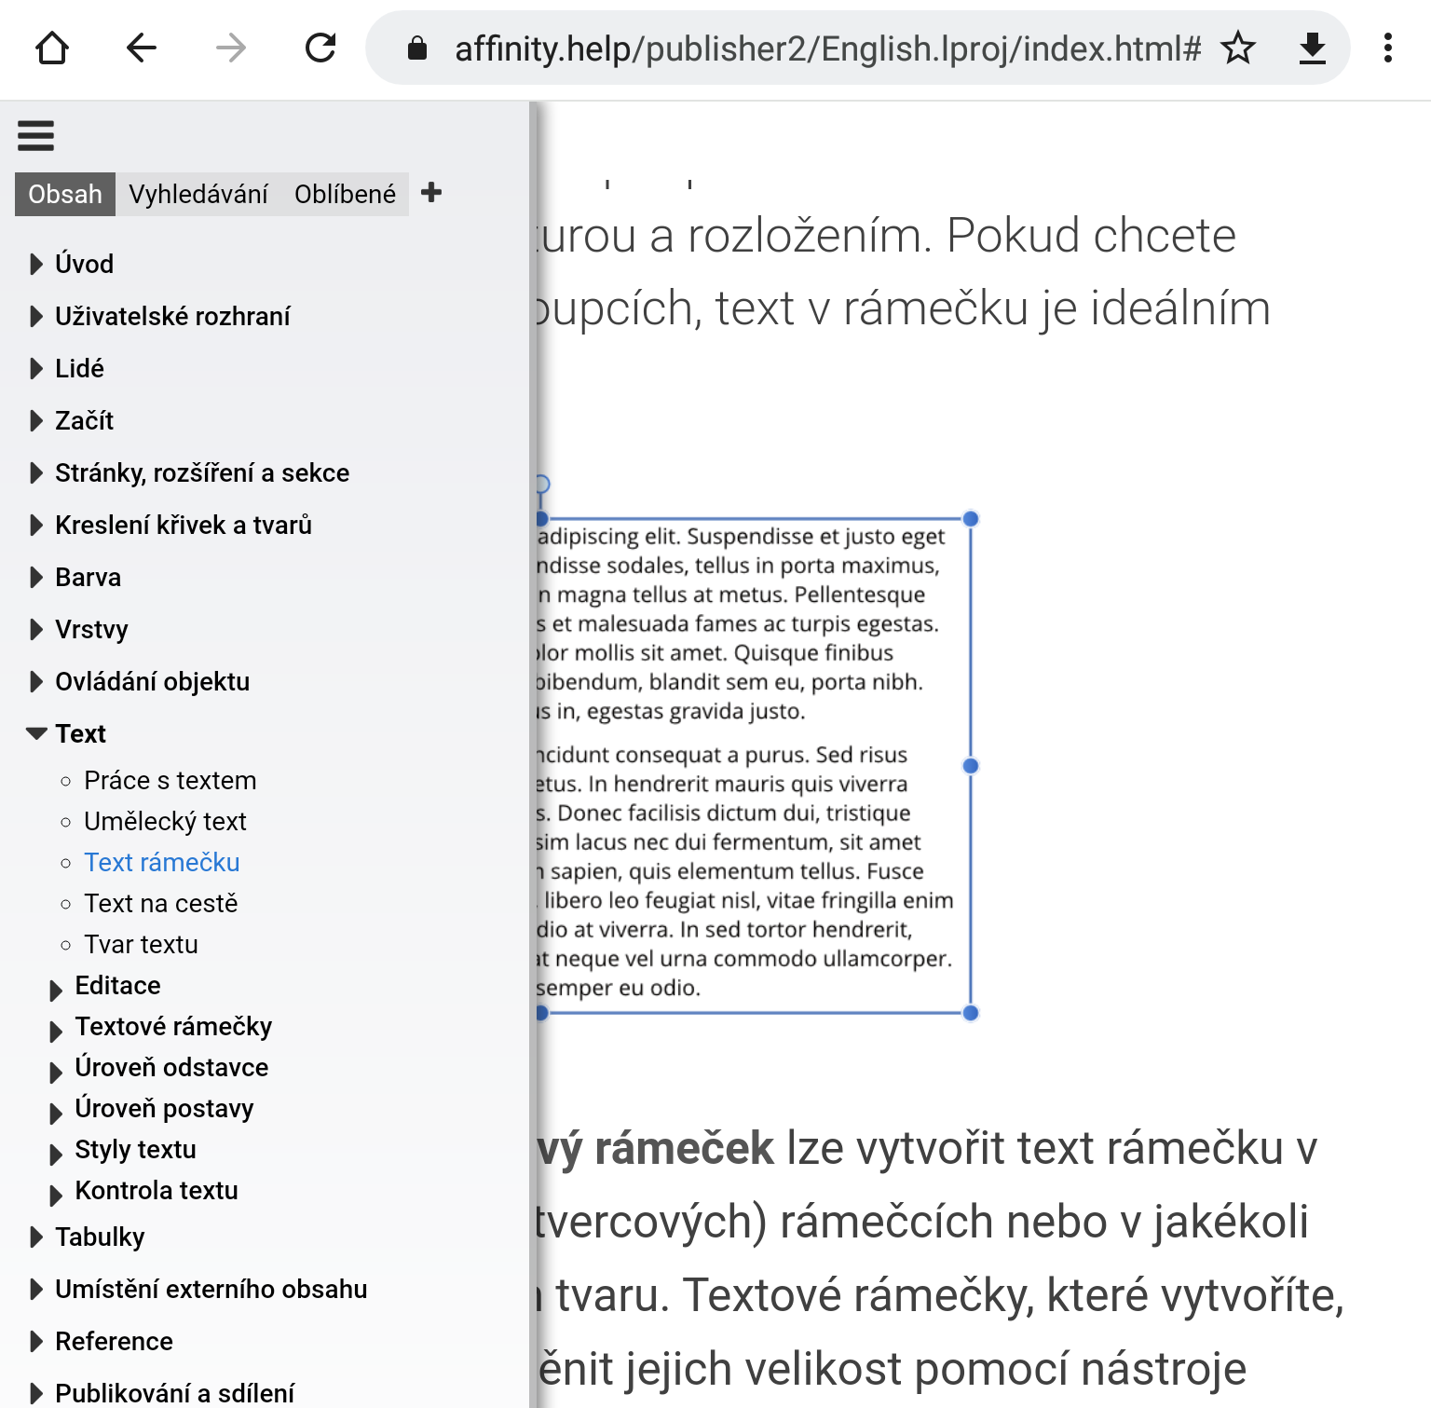Select the Text section label
The image size is (1431, 1408).
[80, 733]
